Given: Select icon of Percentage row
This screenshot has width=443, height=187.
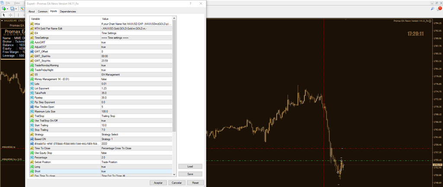Looking at the screenshot, I should tap(32, 157).
